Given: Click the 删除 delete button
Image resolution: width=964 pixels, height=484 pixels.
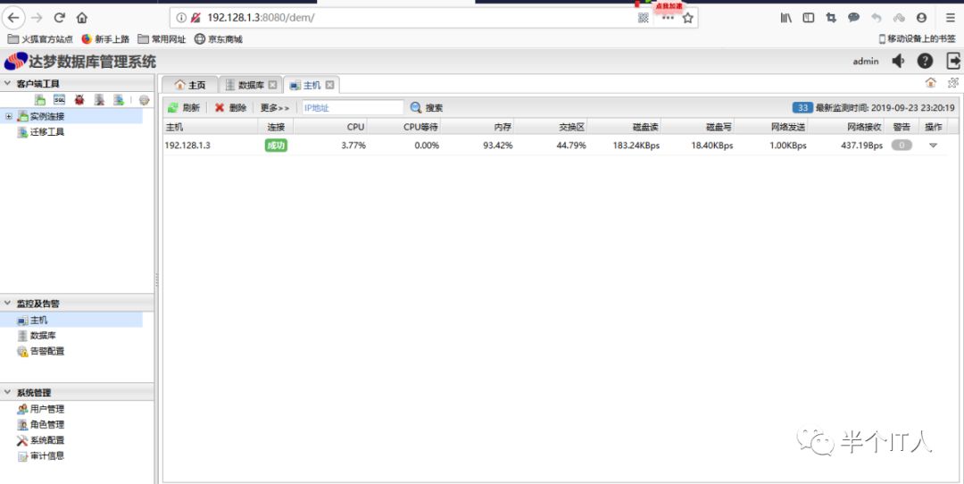Looking at the screenshot, I should click(230, 108).
